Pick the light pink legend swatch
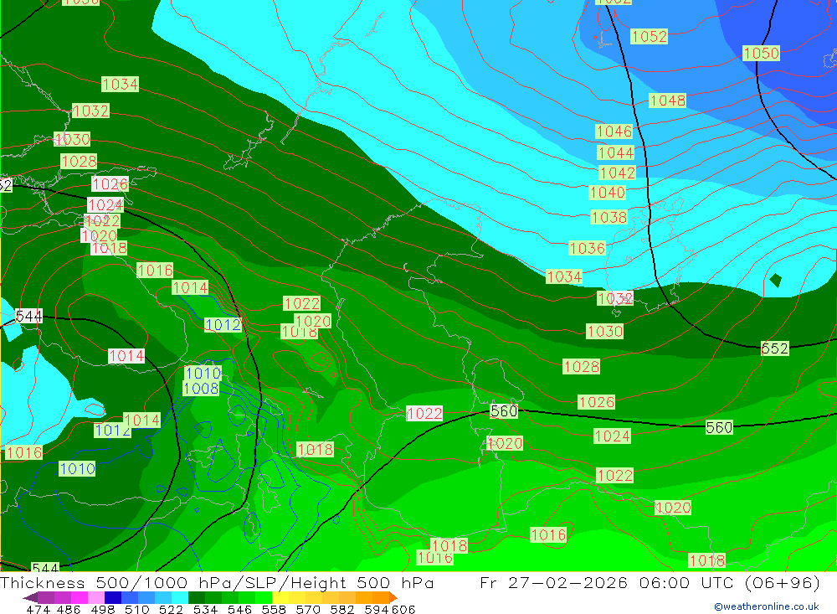This screenshot has width=837, height=614. 96,597
